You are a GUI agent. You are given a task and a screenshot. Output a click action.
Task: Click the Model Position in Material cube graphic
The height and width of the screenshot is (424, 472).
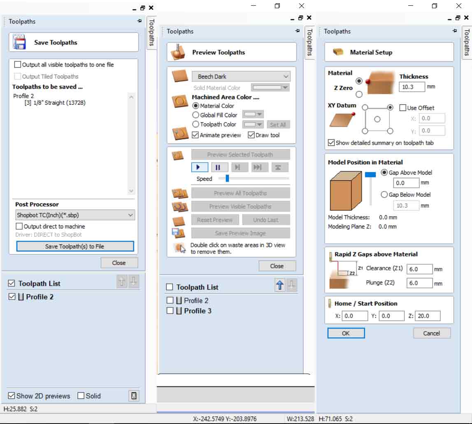pyautogui.click(x=346, y=191)
